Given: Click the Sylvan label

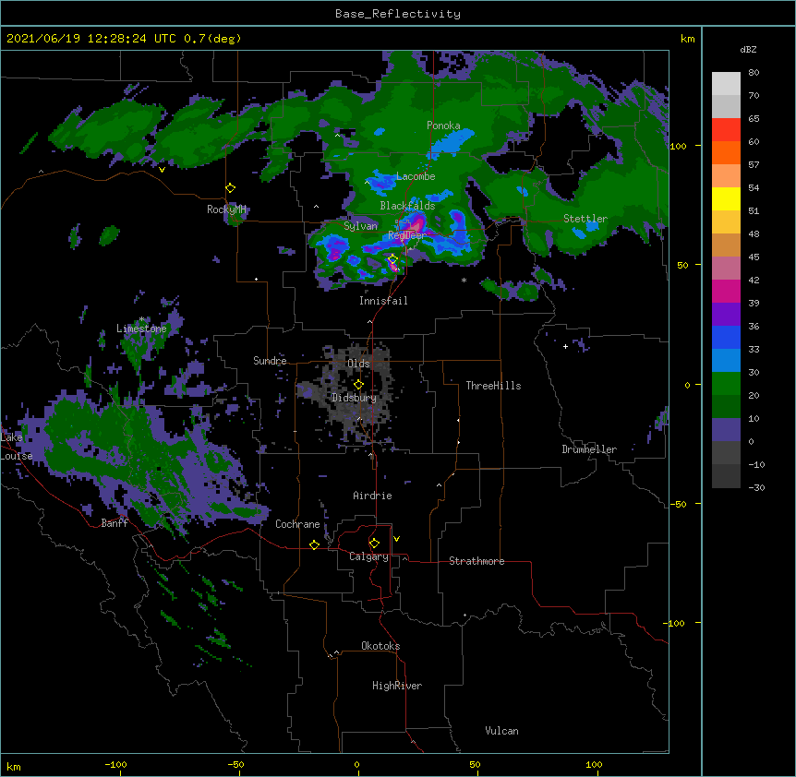Looking at the screenshot, I should (360, 226).
